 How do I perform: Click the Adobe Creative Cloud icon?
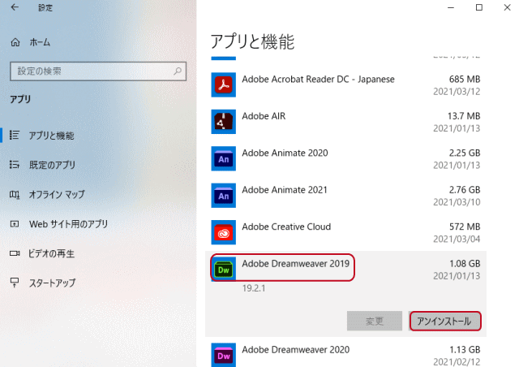click(x=224, y=232)
